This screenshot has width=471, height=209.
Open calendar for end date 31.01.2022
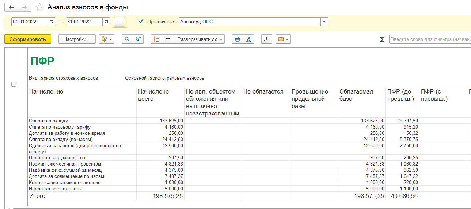106,22
